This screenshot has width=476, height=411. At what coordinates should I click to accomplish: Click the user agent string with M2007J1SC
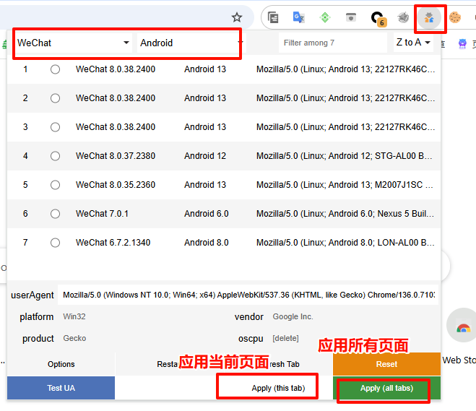tap(345, 185)
